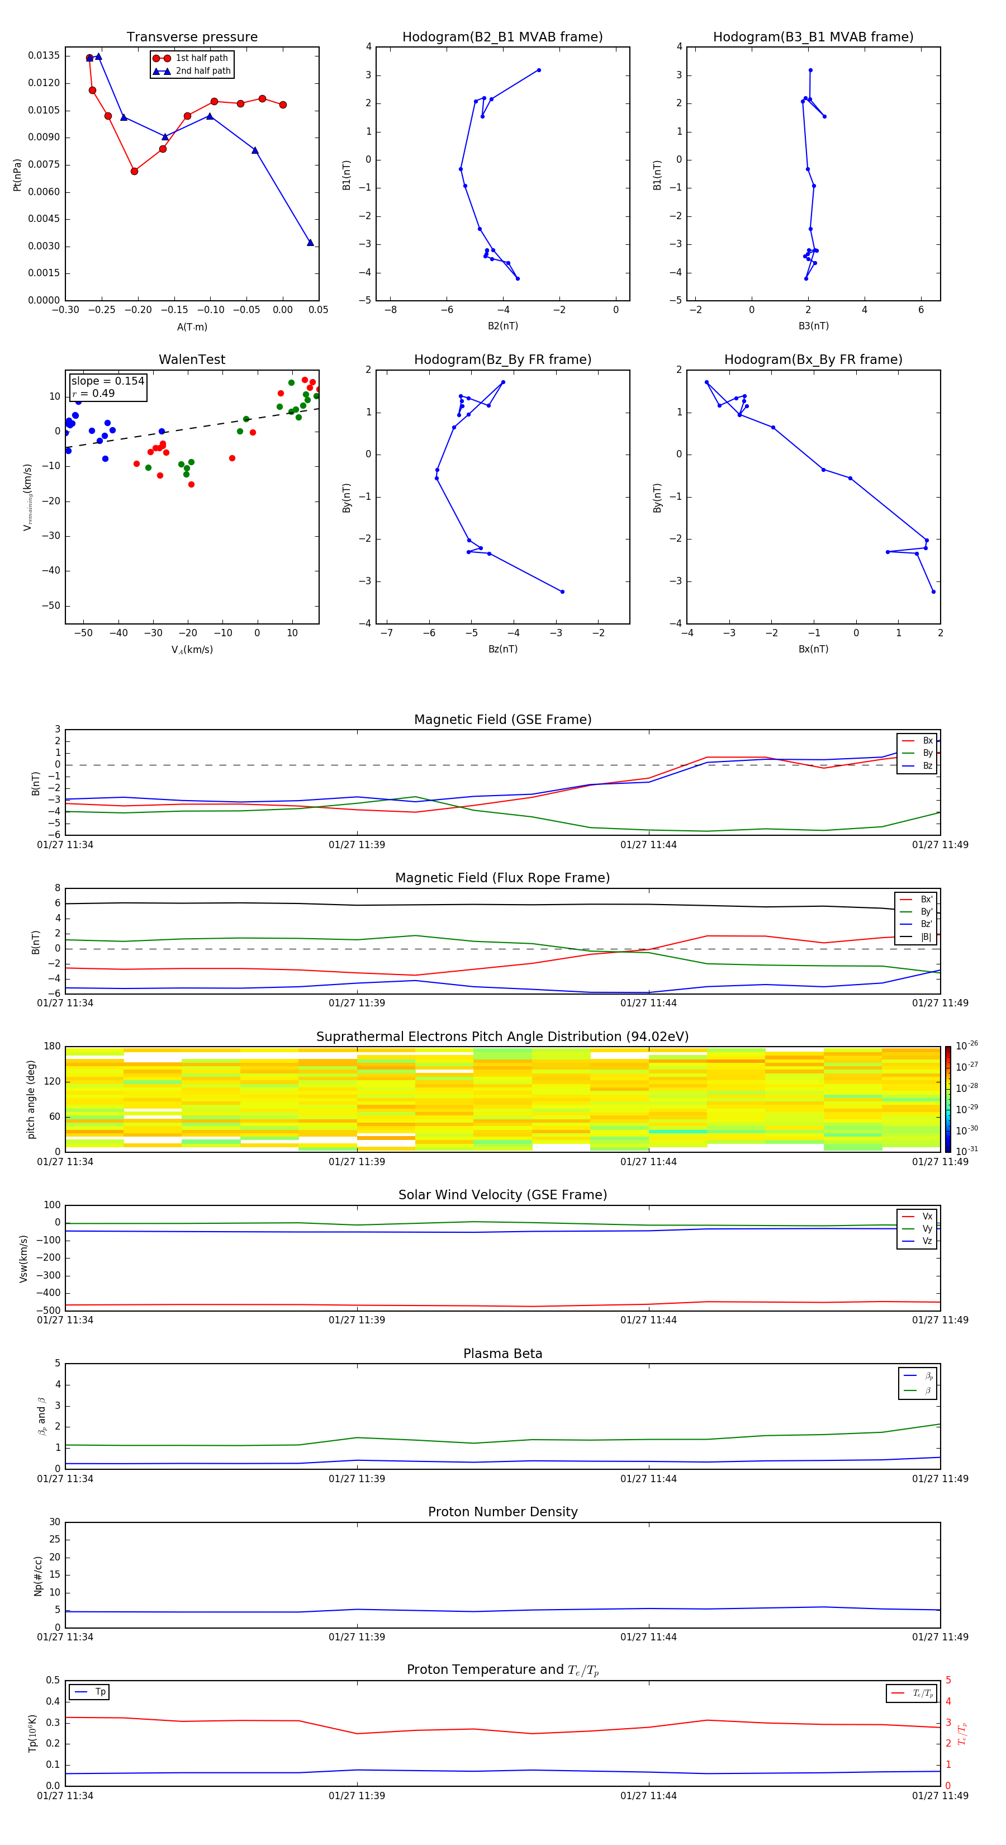The height and width of the screenshot is (1845, 1006).
Task: Click the "Magnetic Field (Flux Rope Frame)" title
Action: 502,878
